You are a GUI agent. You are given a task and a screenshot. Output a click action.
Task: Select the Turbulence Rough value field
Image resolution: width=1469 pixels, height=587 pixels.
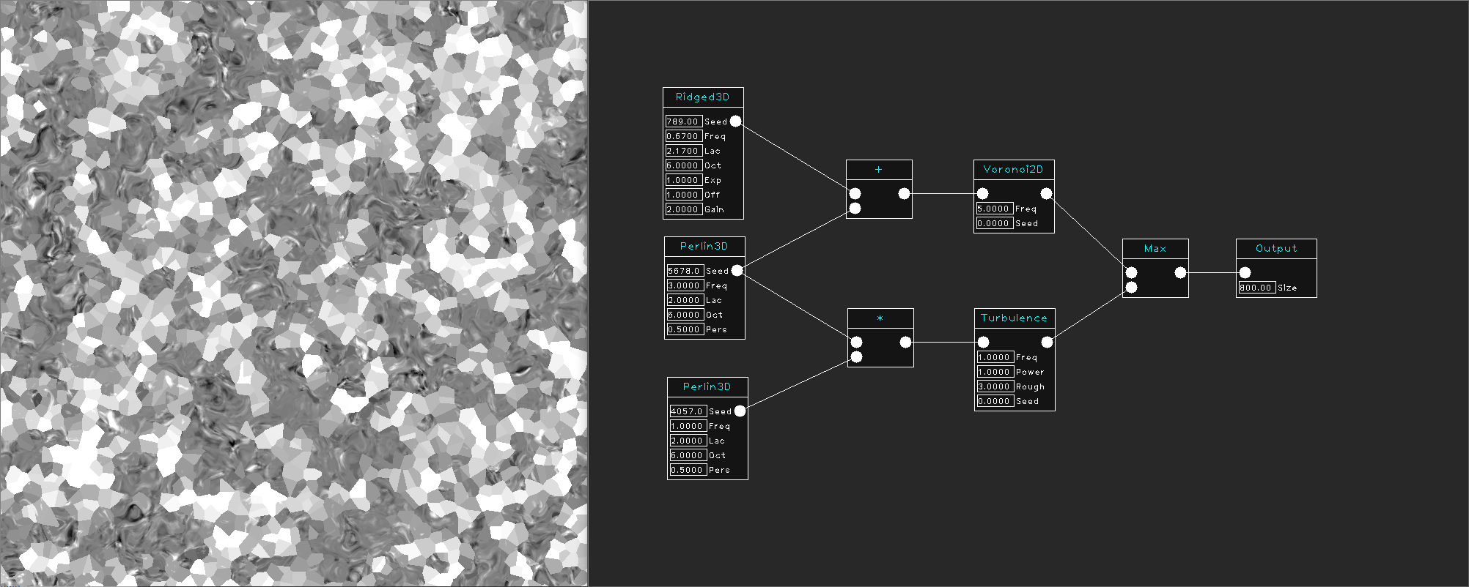(995, 386)
